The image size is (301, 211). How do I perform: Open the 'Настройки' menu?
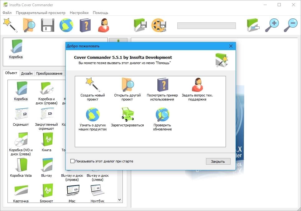coord(79,13)
